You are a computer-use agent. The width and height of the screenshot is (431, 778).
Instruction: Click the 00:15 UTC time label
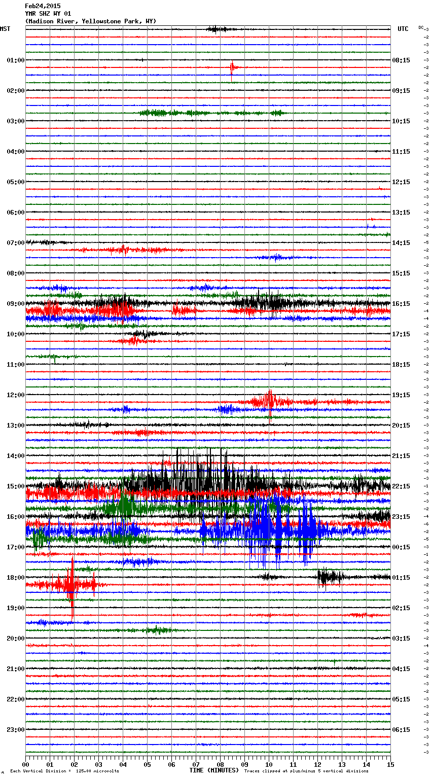[x=401, y=547]
